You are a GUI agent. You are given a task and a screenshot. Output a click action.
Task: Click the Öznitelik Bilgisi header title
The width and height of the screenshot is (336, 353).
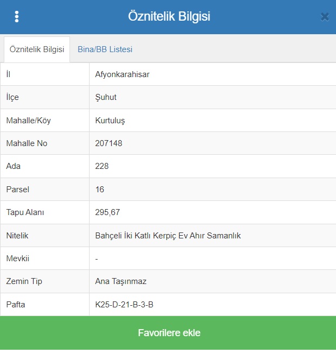tap(169, 16)
